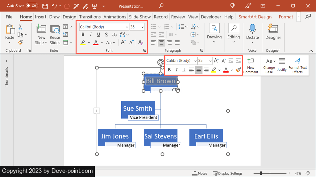Screen dimensions: 316x177
Task: Expand the Thumbnails pane
Action: [6, 61]
